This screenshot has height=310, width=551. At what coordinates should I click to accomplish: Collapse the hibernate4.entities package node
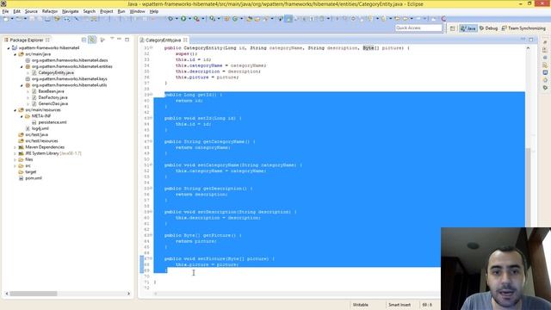click(22, 66)
